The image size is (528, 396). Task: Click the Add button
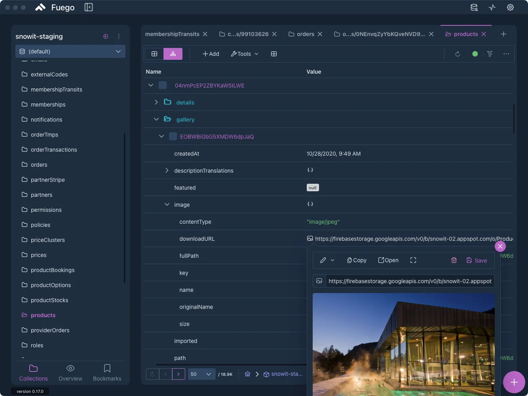pyautogui.click(x=211, y=54)
